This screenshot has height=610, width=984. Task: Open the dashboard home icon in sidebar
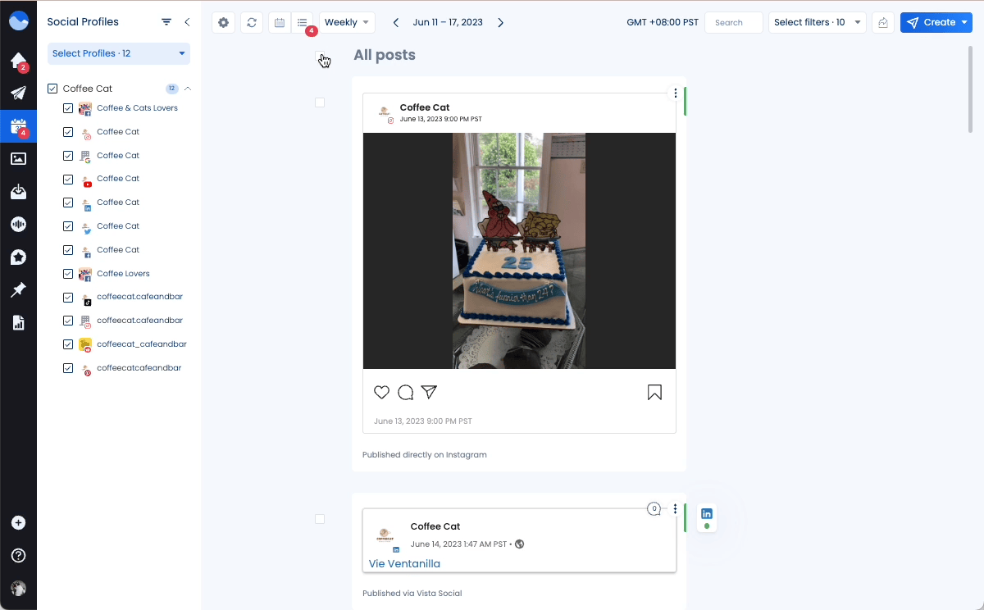(x=18, y=61)
